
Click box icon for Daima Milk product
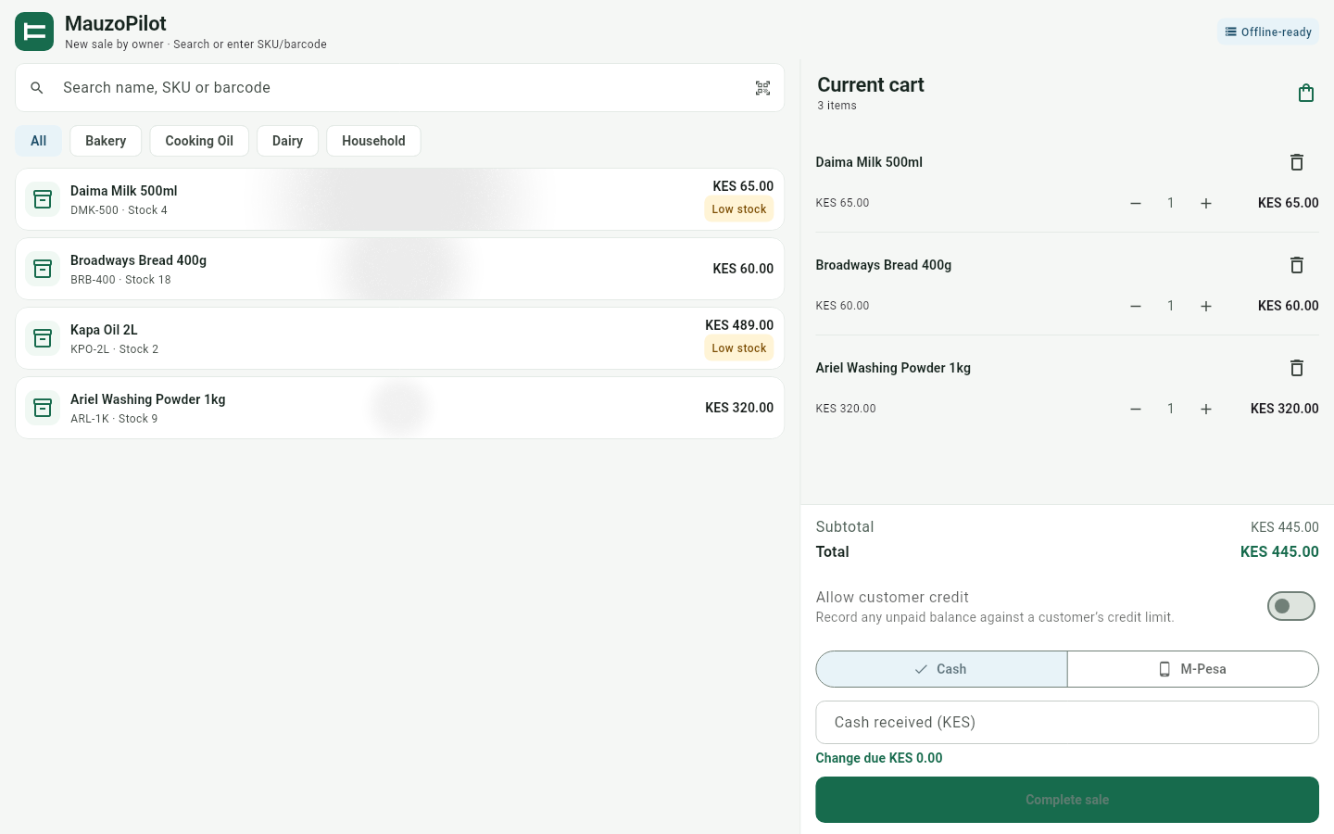pos(43,199)
